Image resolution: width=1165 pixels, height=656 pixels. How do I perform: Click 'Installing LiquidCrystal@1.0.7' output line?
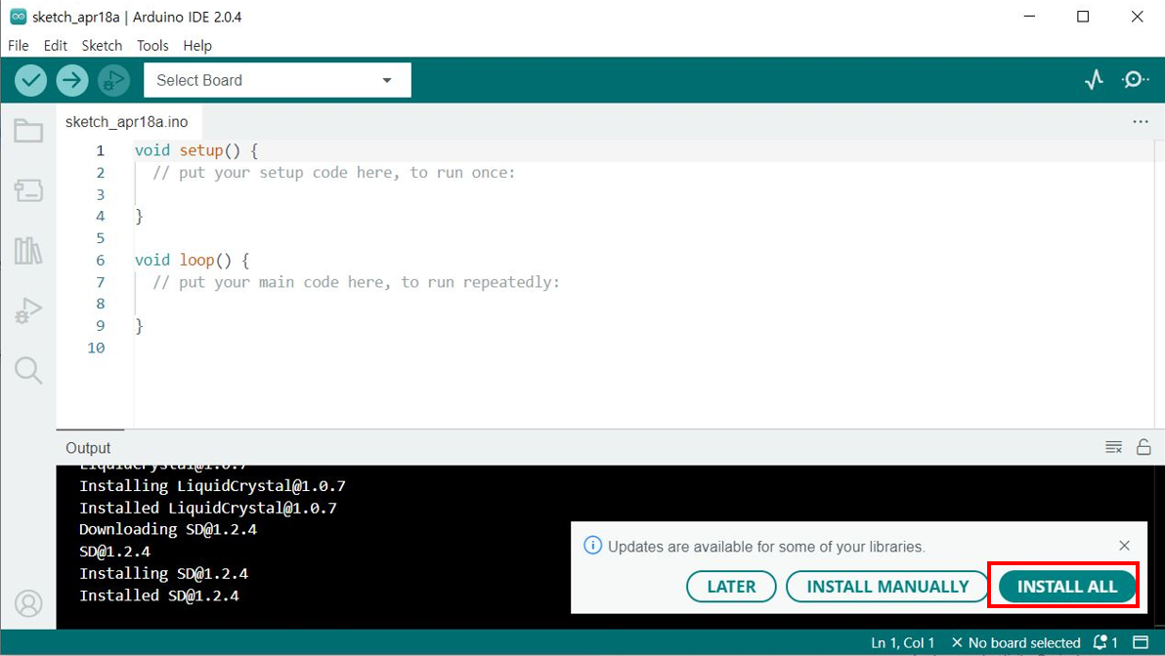point(212,486)
